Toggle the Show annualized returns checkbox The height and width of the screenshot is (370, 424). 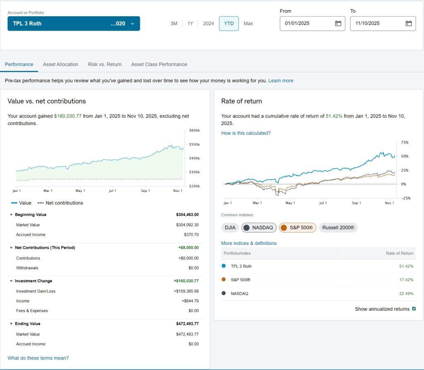point(414,309)
